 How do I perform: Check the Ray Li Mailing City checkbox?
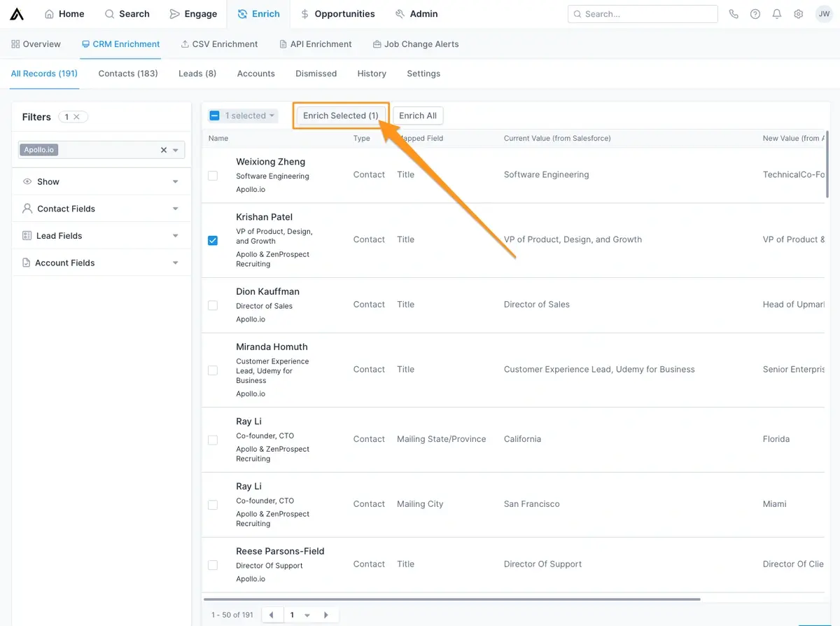pos(213,505)
